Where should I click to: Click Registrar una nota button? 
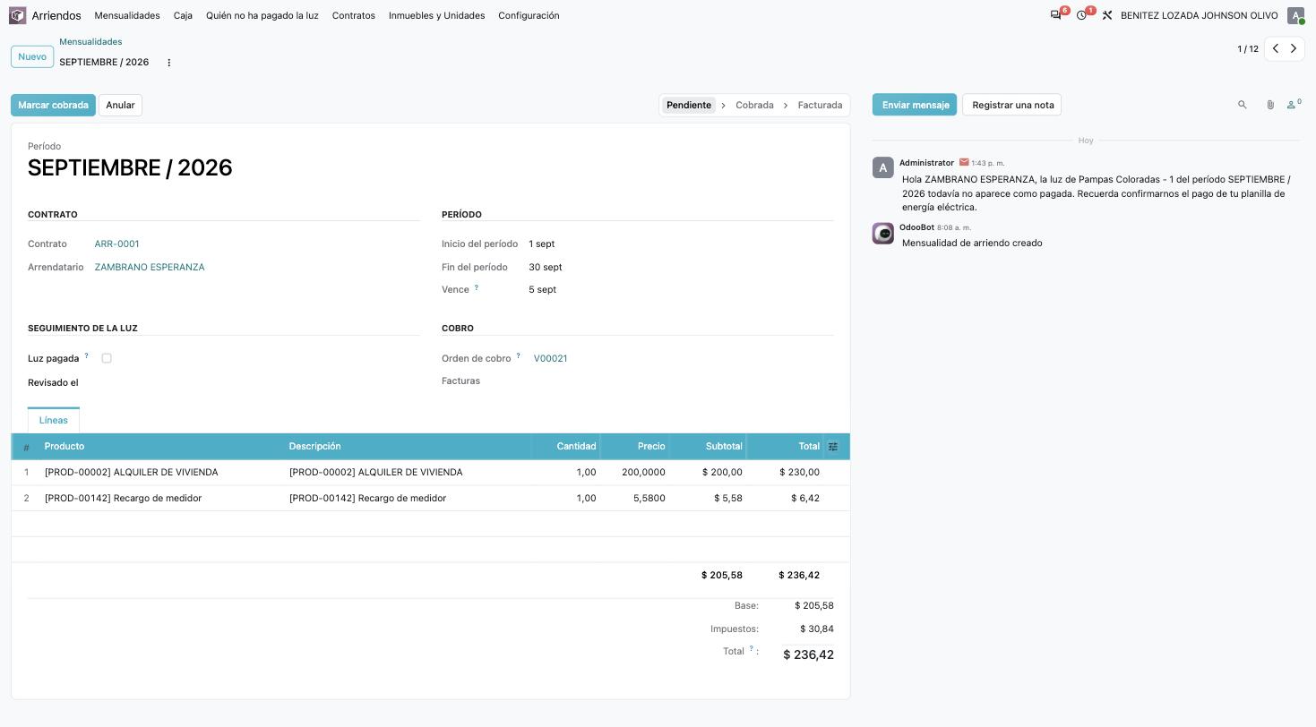[1012, 105]
